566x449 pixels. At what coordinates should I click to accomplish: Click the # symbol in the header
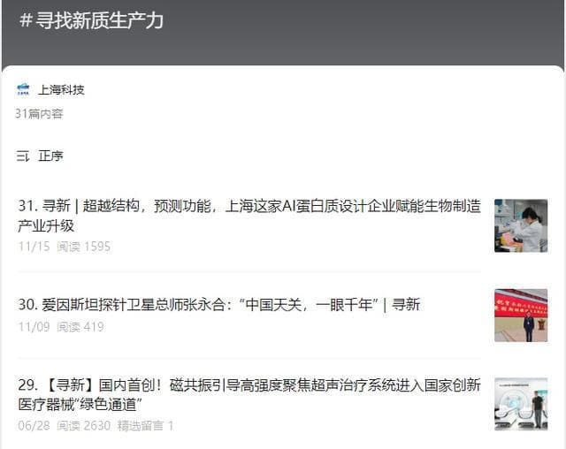(26, 20)
